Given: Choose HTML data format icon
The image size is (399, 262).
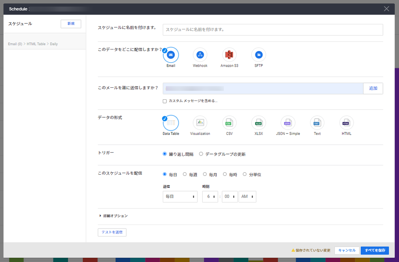Looking at the screenshot, I should tap(346, 123).
